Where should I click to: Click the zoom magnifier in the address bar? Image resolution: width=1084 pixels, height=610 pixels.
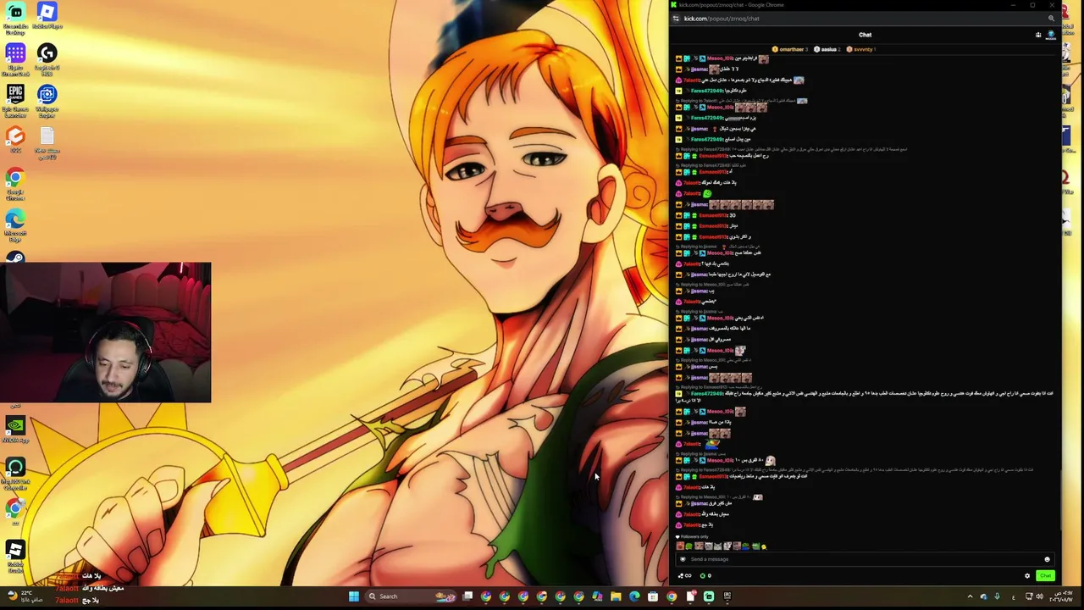(1051, 19)
